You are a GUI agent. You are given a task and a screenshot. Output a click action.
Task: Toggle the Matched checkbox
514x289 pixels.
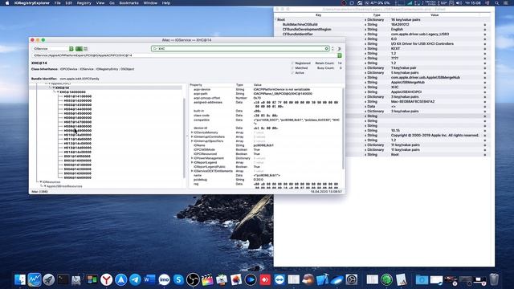coord(292,67)
